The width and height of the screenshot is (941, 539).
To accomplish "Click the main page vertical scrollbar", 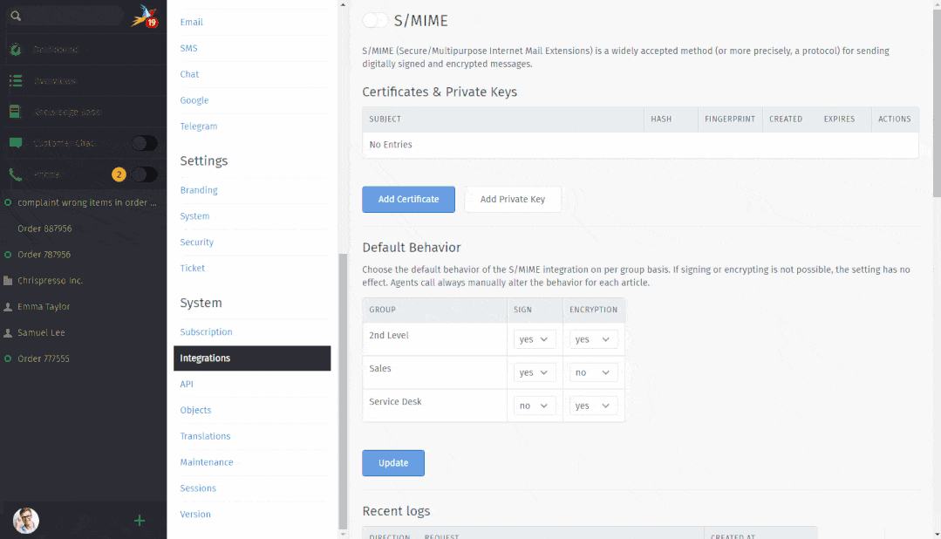I will point(936,102).
